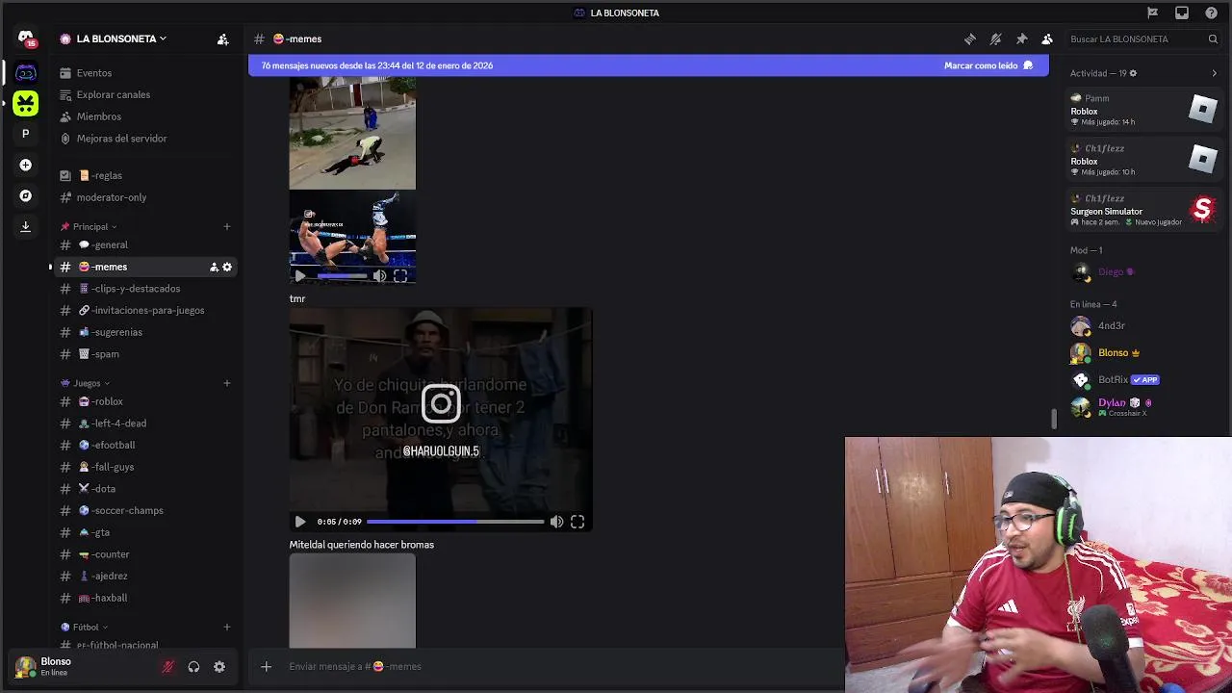Click Marcar como leído button
The image size is (1232, 693).
point(988,65)
